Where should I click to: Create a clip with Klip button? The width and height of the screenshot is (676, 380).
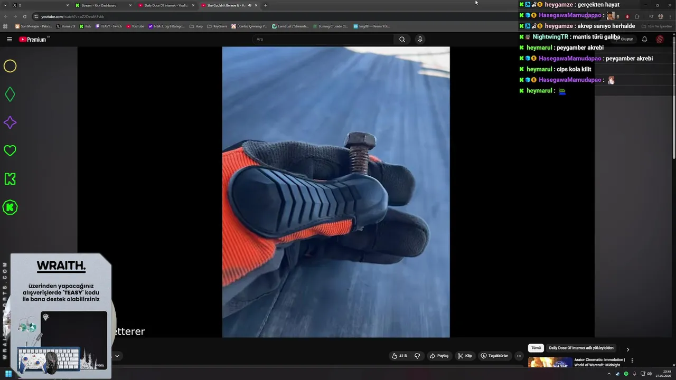465,356
